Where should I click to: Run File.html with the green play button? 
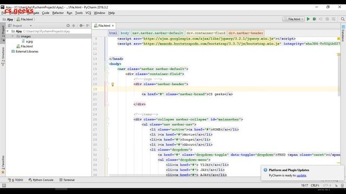click(308, 19)
